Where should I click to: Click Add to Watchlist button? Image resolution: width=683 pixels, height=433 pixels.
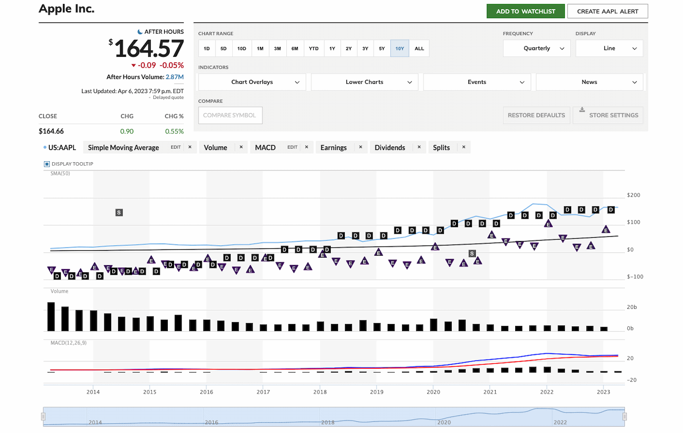[x=525, y=11]
